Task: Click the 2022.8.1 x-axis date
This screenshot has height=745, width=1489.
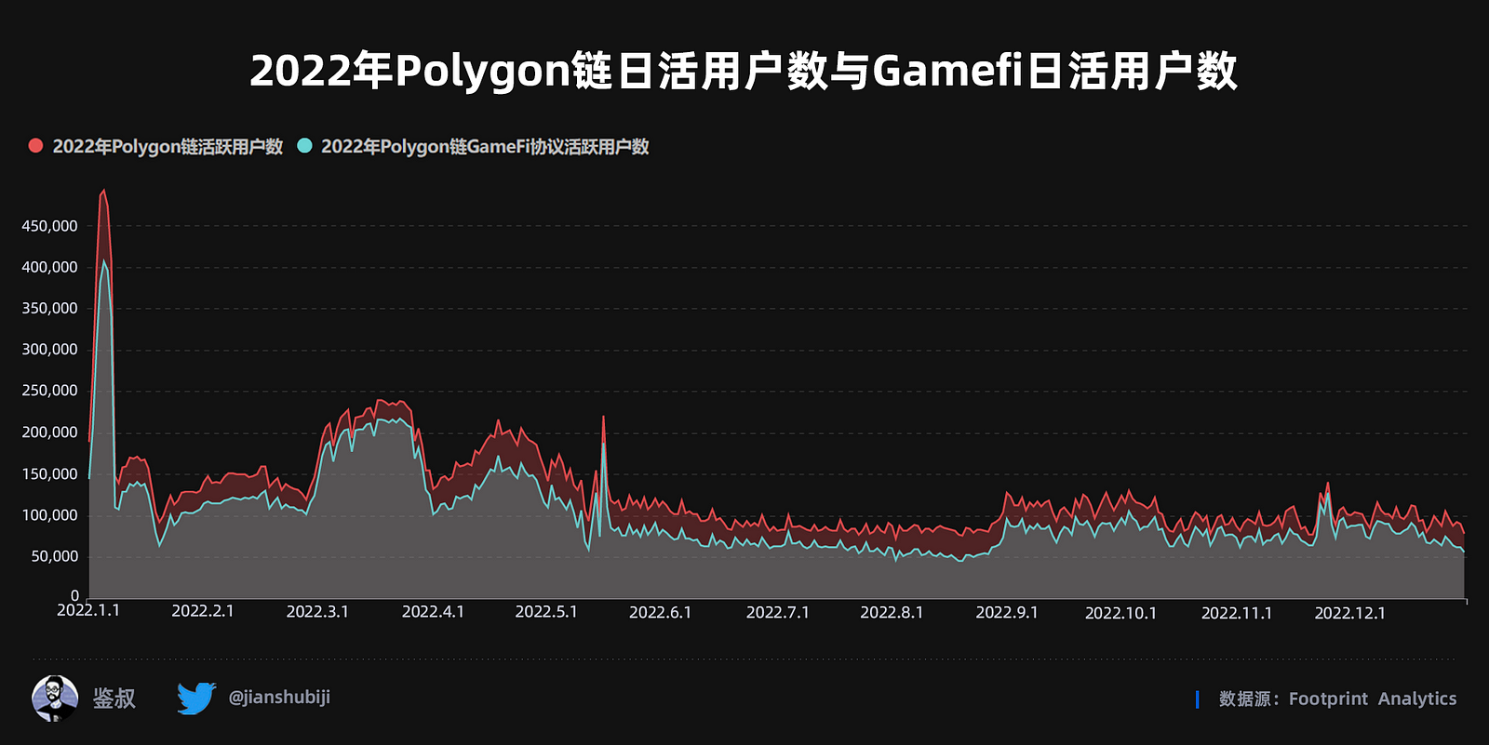Action: coord(892,613)
